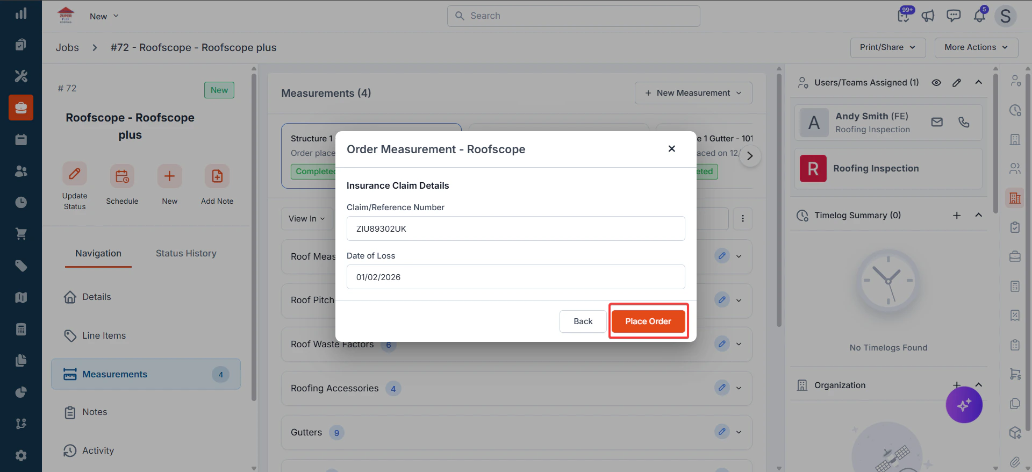
Task: Switch to the Status History tab
Action: (x=186, y=253)
